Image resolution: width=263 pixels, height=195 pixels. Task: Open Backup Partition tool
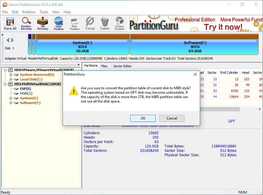[x=120, y=23]
